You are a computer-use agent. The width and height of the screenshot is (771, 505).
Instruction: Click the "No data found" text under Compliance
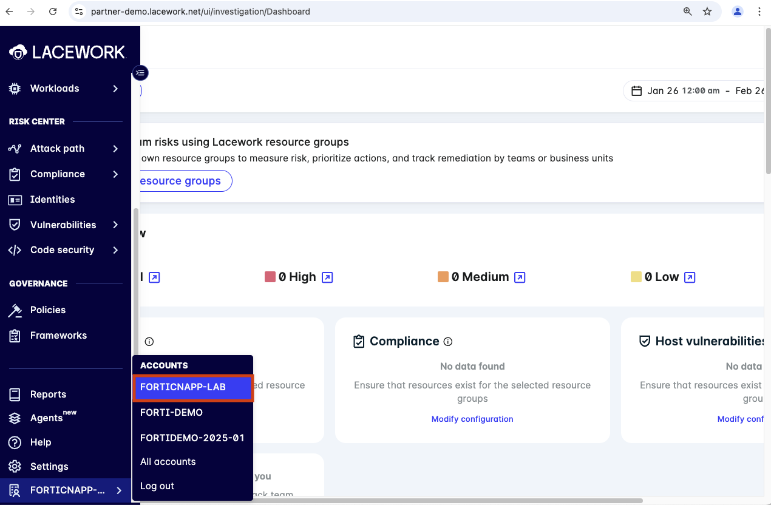472,367
